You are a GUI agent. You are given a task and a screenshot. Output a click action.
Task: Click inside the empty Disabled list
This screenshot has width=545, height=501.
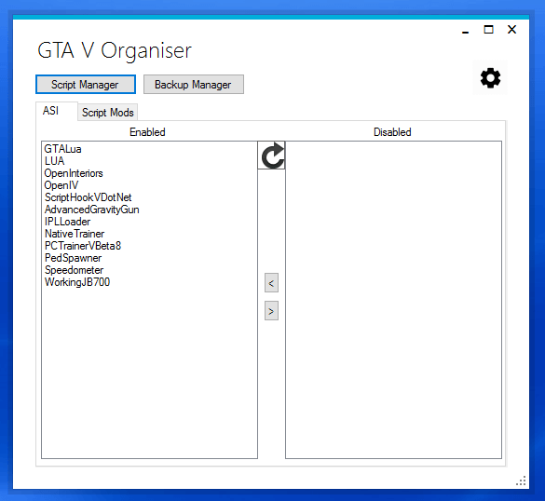click(393, 300)
